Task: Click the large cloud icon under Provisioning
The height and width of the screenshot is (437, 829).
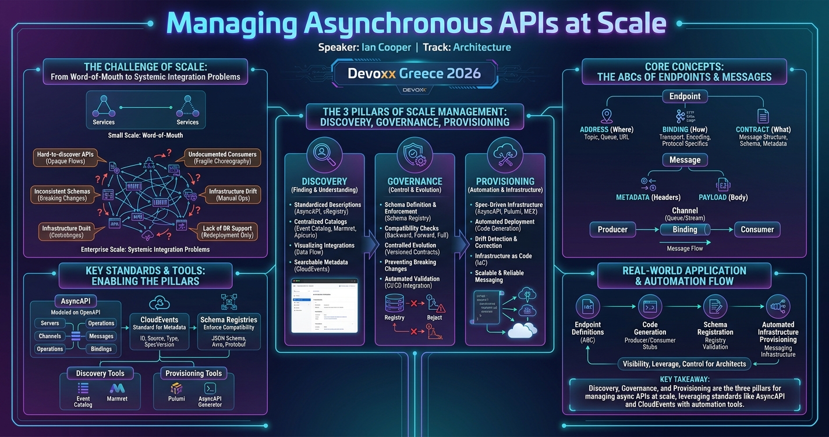Action: (523, 331)
